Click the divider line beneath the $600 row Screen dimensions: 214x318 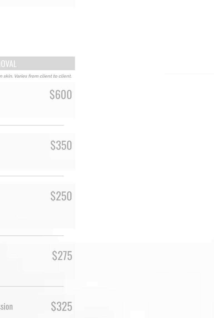[x=32, y=125]
